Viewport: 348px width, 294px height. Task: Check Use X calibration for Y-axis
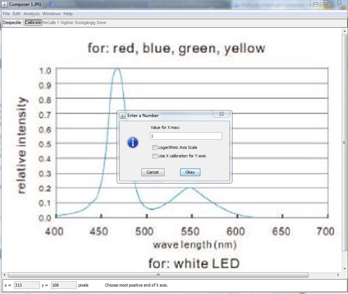tap(155, 156)
